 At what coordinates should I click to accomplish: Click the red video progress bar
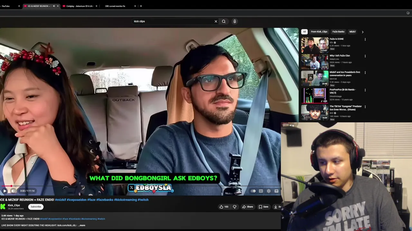[6, 186]
